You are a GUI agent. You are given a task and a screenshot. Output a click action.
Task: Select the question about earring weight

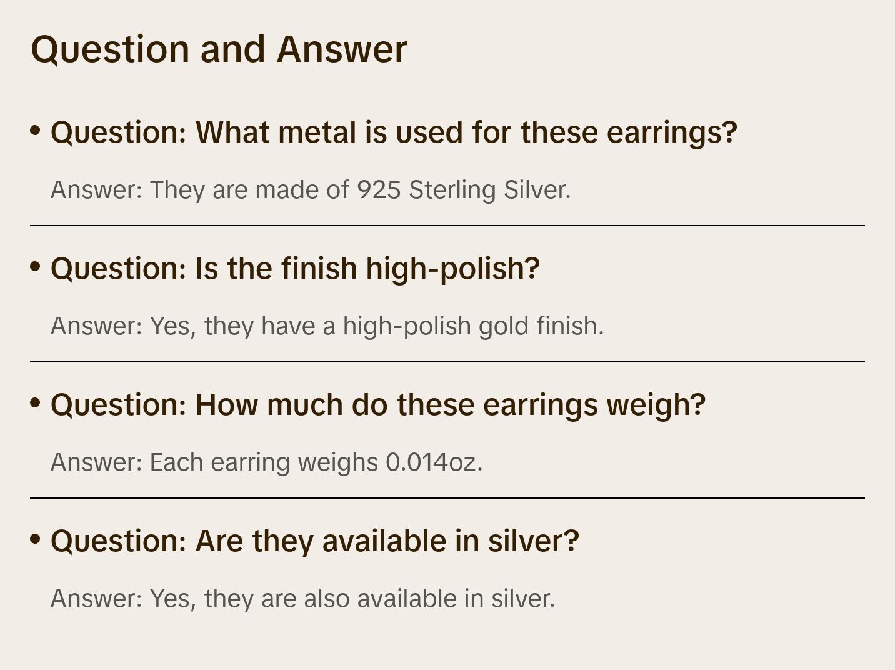(378, 405)
